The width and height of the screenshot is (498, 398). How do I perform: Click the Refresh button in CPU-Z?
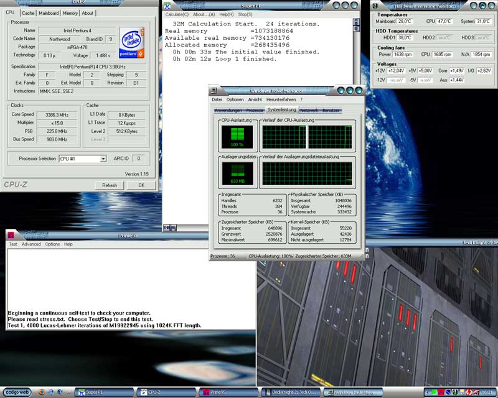(x=110, y=185)
